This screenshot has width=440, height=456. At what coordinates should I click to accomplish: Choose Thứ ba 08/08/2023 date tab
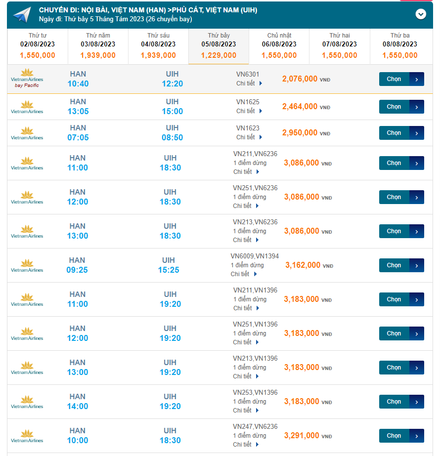pyautogui.click(x=400, y=46)
